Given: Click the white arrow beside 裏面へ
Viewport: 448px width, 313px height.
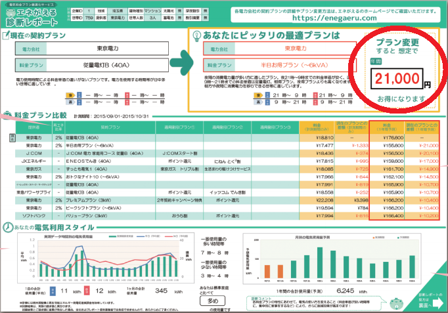Looking at the screenshot, I should click(437, 303).
